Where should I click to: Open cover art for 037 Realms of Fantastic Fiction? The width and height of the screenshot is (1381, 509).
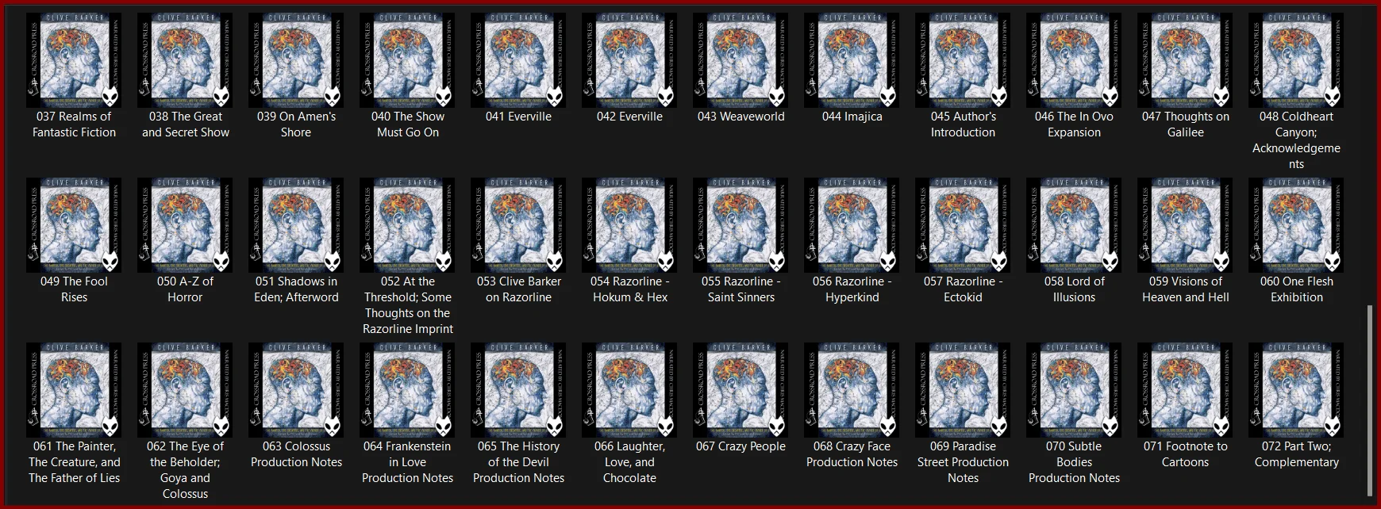[74, 60]
